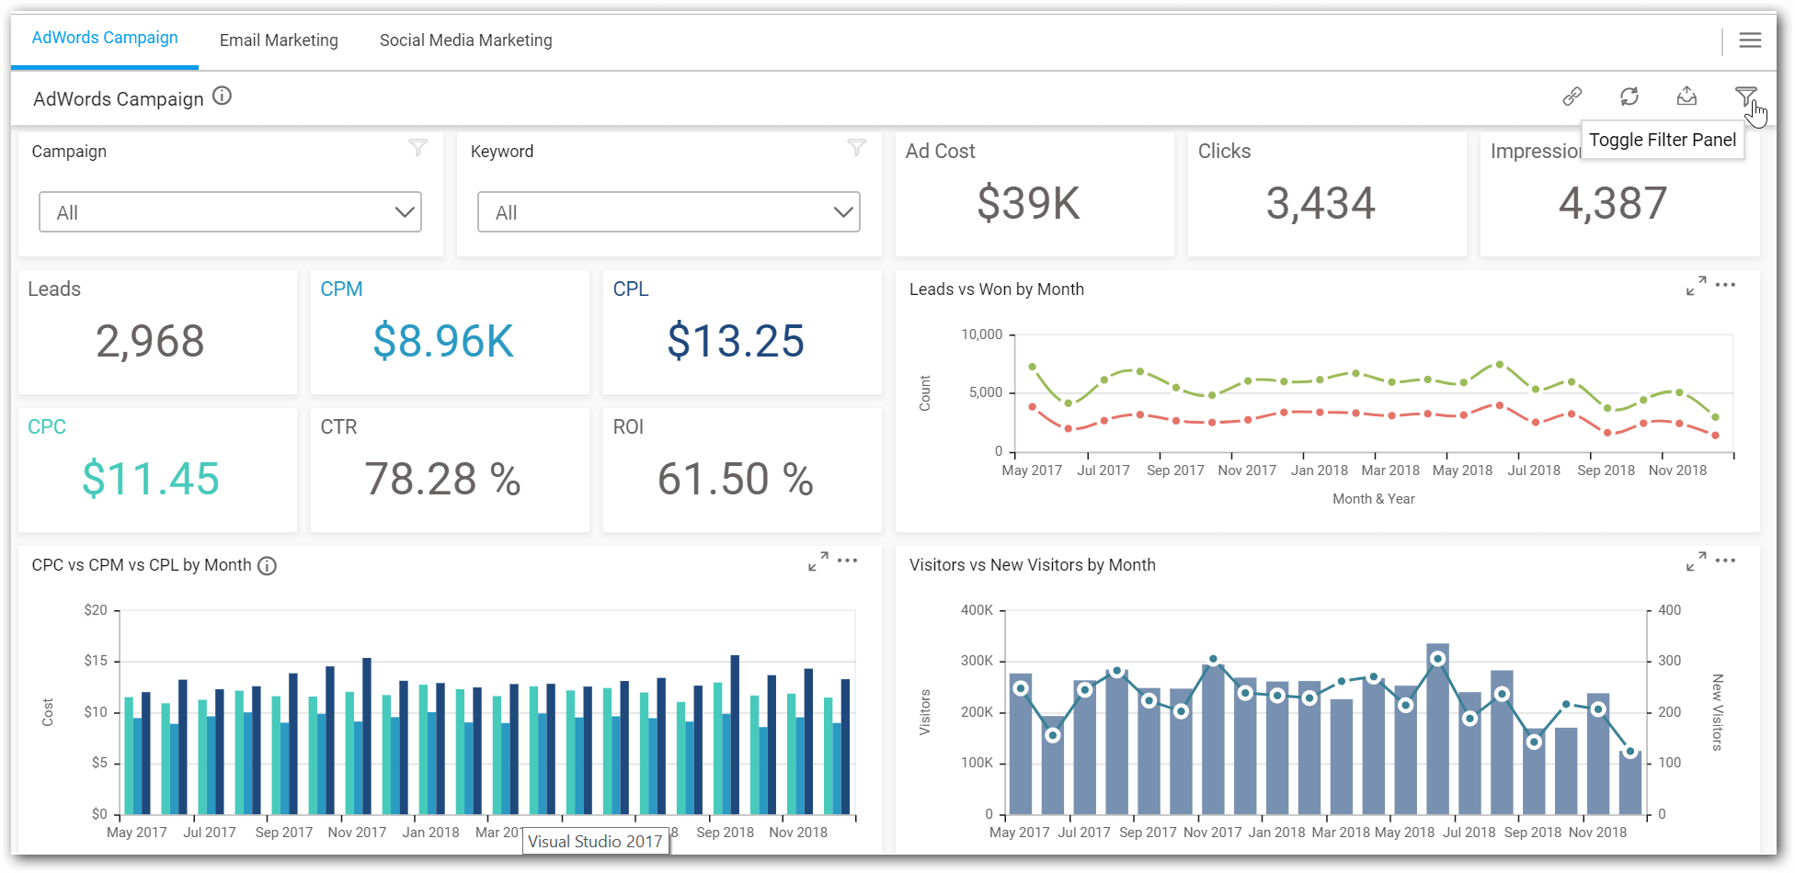Click the copy link icon
Screen dimensions: 1795x873
[1572, 96]
